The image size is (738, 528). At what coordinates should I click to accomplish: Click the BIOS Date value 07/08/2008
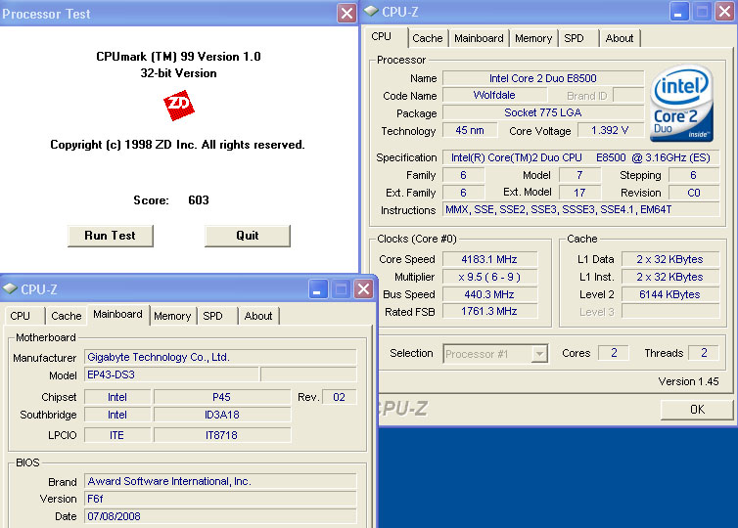click(x=220, y=516)
